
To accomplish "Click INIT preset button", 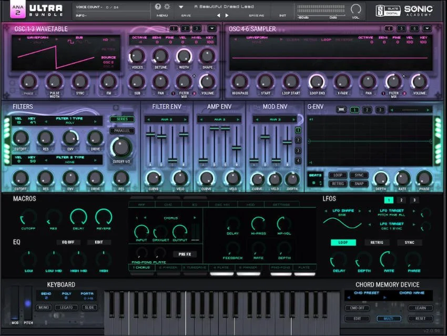I will [282, 15].
